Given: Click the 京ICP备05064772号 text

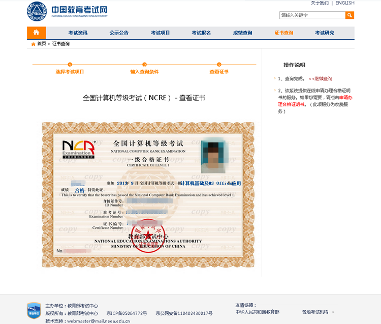Looking at the screenshot, I should (126, 313).
